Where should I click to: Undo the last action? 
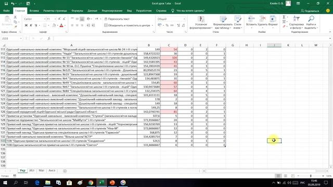pyautogui.click(x=12, y=4)
